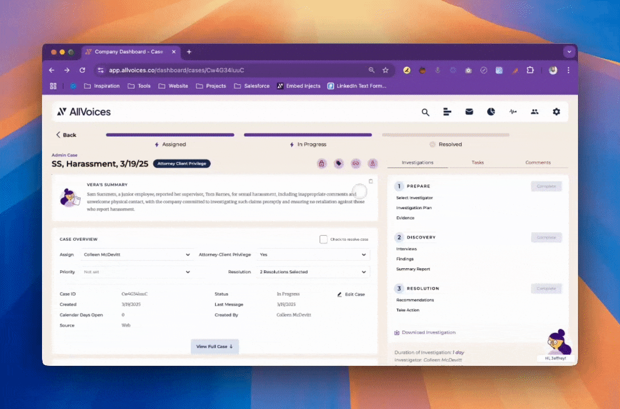Go forward with browser forward arrow
The height and width of the screenshot is (409, 620).
pos(67,70)
